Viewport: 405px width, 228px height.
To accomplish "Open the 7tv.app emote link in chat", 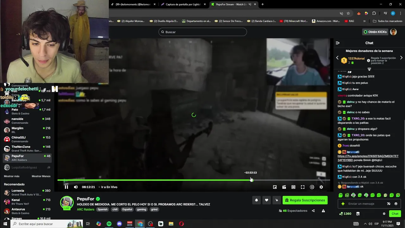I will tap(368, 158).
